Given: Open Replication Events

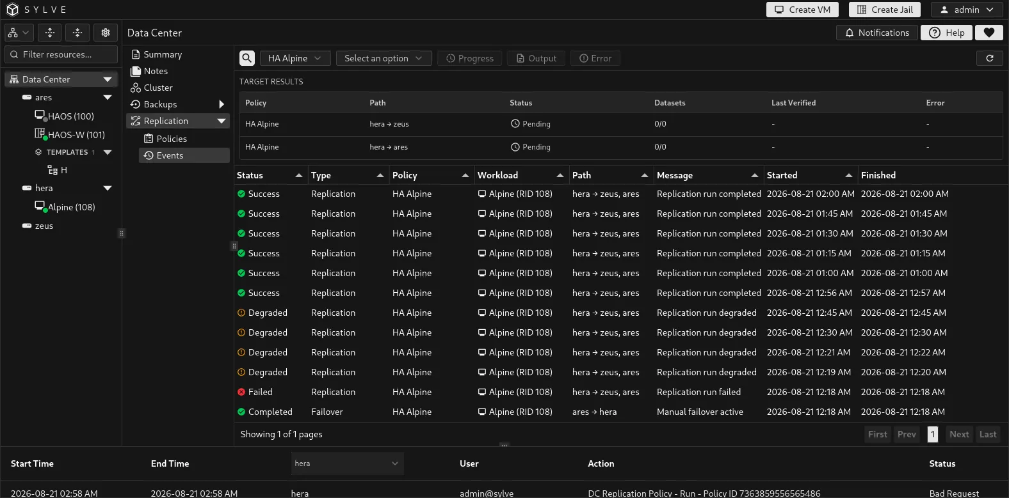Looking at the screenshot, I should [184, 155].
